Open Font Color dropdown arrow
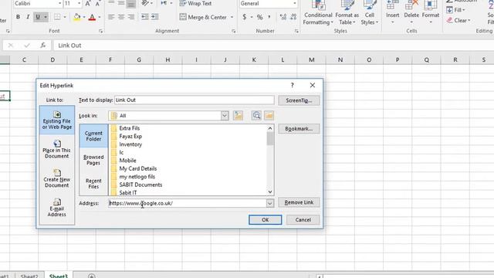This screenshot has height=278, width=494. (100, 17)
